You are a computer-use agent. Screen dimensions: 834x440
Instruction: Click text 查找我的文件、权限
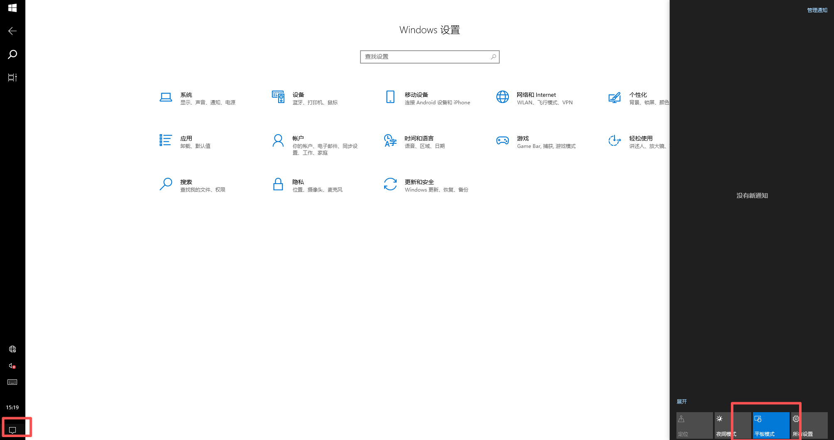click(x=203, y=190)
